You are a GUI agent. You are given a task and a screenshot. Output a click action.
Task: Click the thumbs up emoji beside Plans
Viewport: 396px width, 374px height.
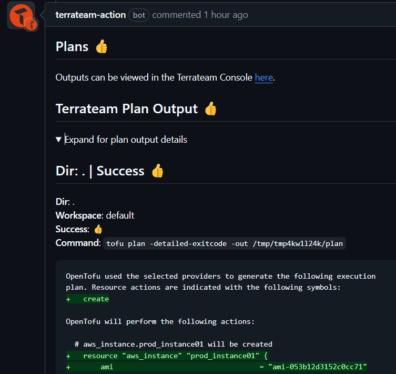101,46
